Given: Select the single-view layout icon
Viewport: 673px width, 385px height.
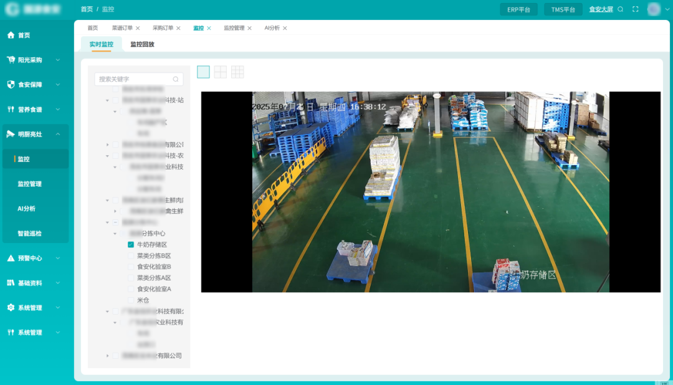Looking at the screenshot, I should [x=203, y=72].
